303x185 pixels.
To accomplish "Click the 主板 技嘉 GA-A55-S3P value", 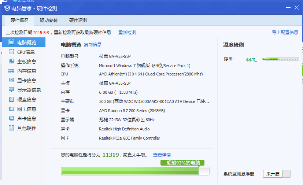I will tap(115, 83).
